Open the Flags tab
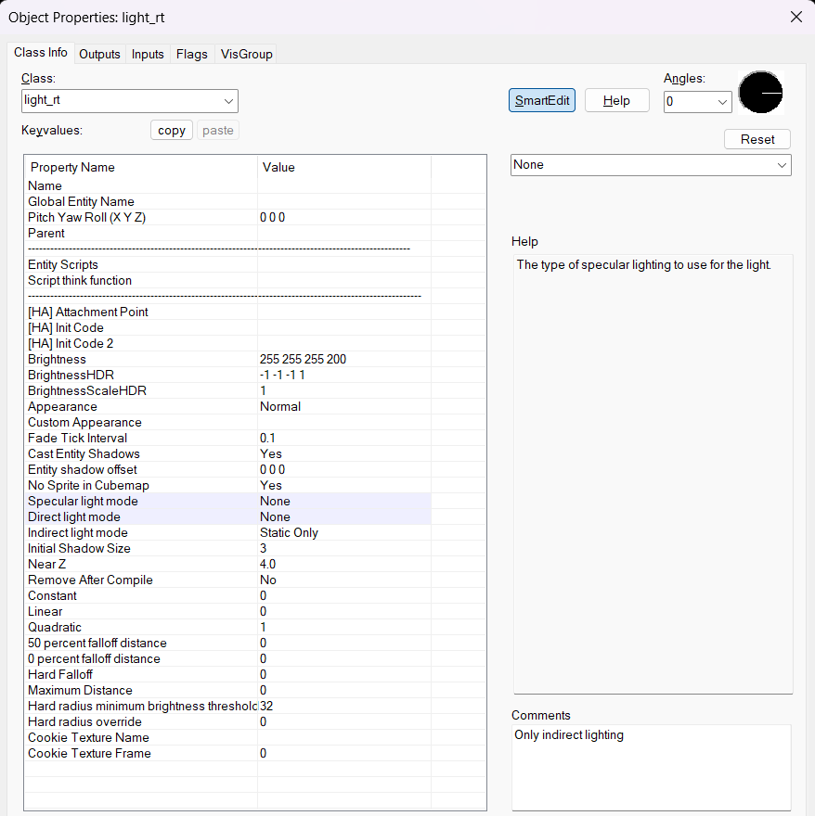Image resolution: width=815 pixels, height=816 pixels. pos(191,54)
